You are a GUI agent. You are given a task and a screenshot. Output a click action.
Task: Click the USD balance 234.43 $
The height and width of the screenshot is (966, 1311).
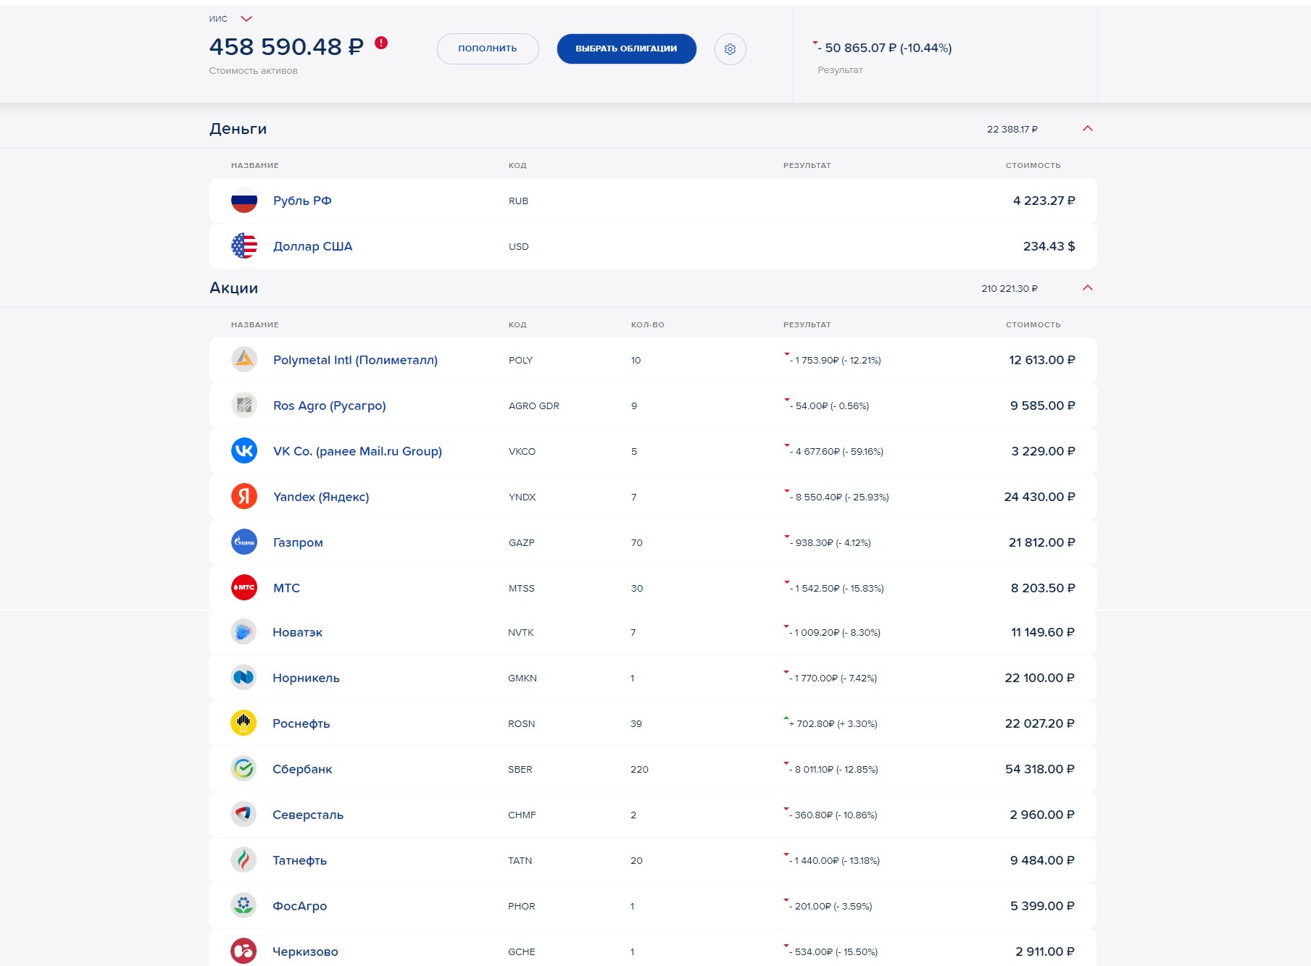(x=1049, y=246)
